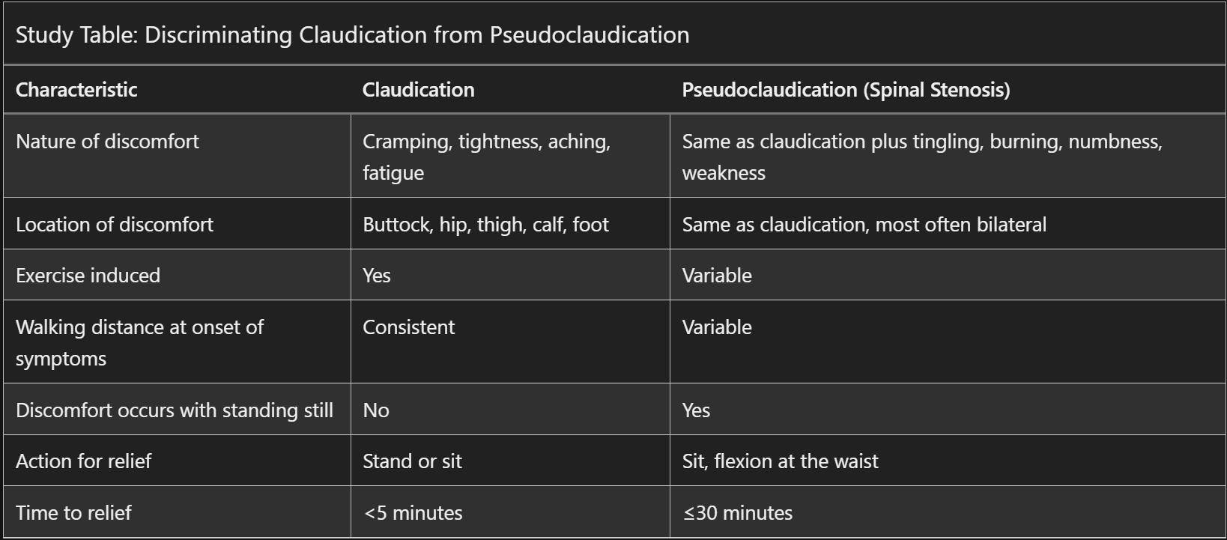1227x540 pixels.
Task: Select the '<5 minutes' cell
Action: coord(413,512)
